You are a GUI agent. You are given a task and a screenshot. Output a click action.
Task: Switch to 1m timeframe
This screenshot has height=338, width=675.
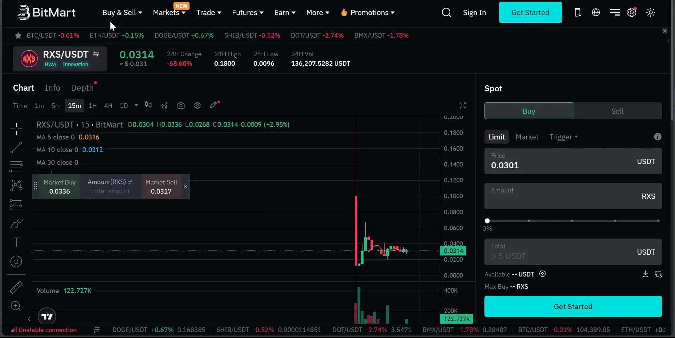[x=39, y=106]
